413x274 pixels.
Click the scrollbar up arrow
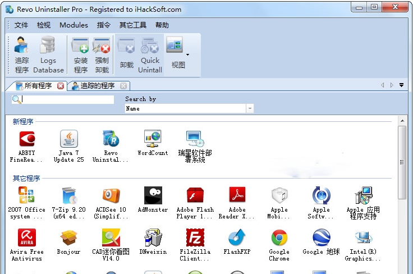pyautogui.click(x=402, y=121)
